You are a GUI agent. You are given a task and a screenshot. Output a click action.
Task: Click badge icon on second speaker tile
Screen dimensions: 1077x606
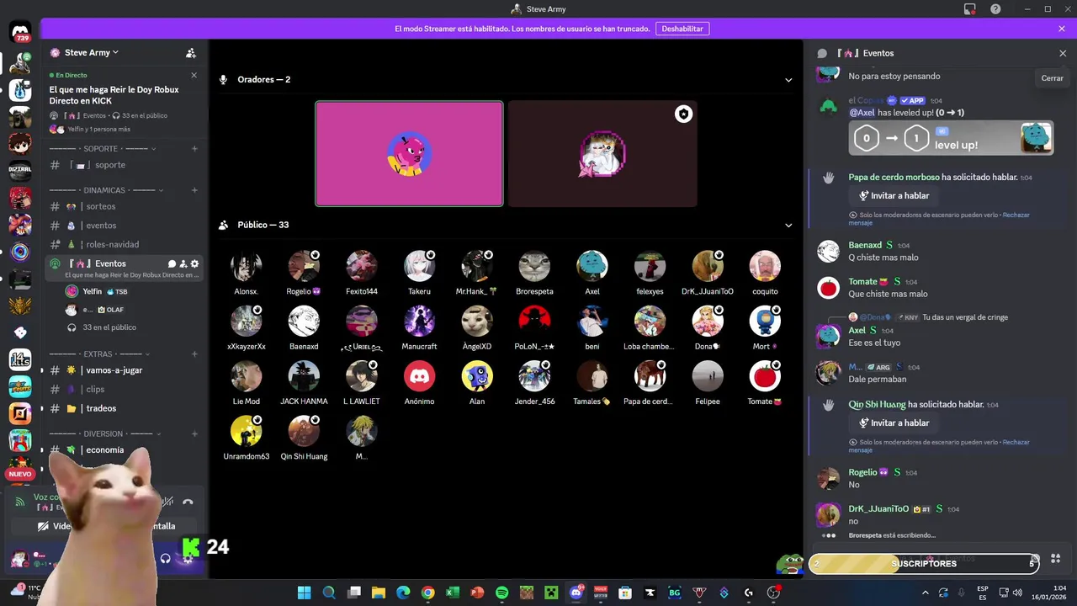tap(683, 114)
